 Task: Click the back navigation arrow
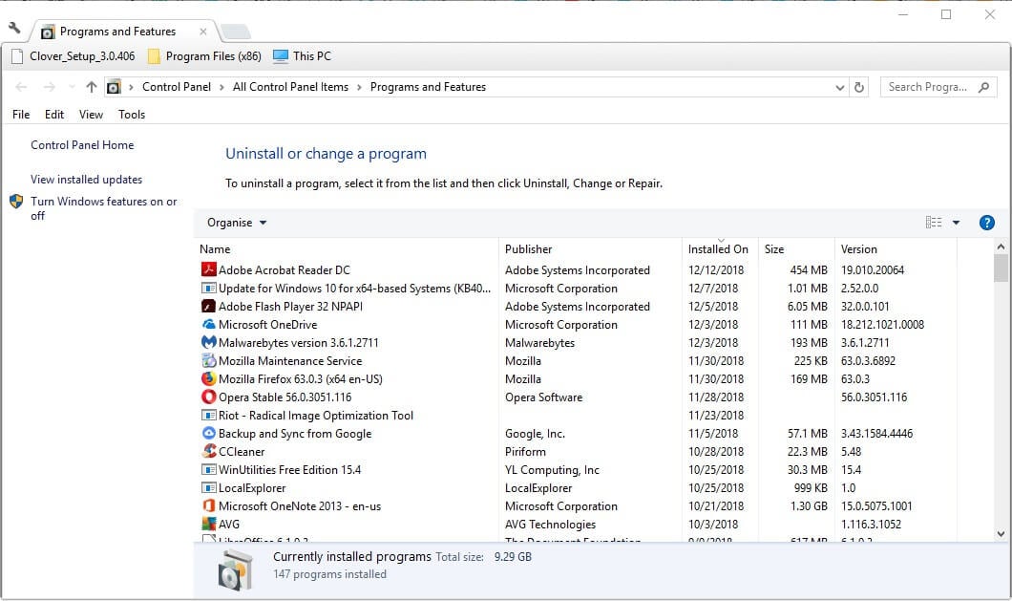pos(21,87)
